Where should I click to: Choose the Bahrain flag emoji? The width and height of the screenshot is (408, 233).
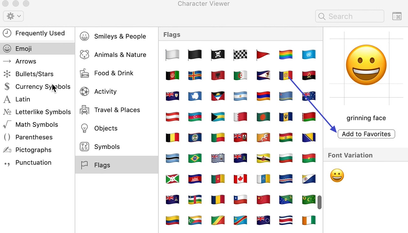pyautogui.click(x=240, y=117)
